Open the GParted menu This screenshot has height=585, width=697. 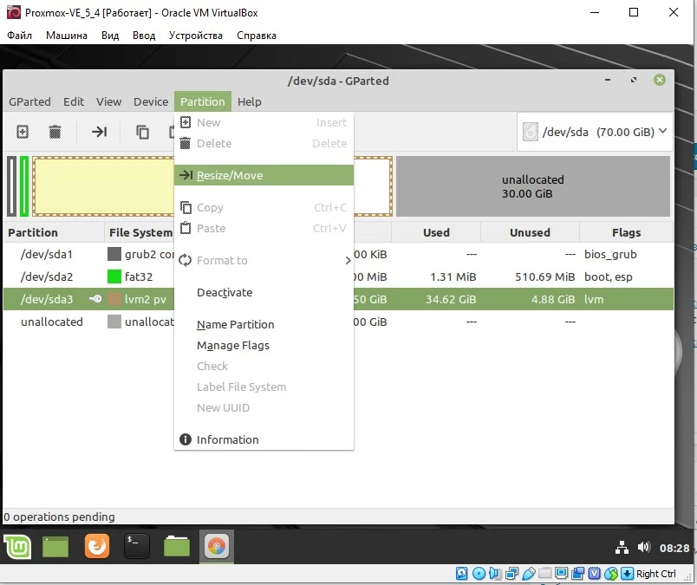(x=29, y=101)
